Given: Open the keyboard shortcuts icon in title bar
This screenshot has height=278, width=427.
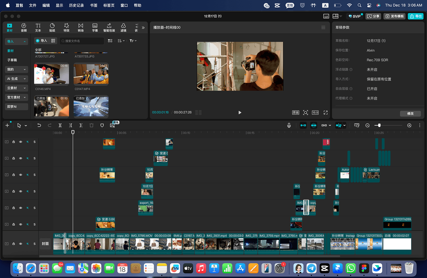Looking at the screenshot, I should (x=326, y=16).
